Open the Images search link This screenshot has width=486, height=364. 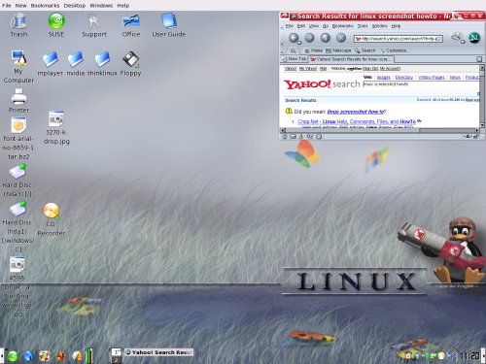click(x=384, y=78)
